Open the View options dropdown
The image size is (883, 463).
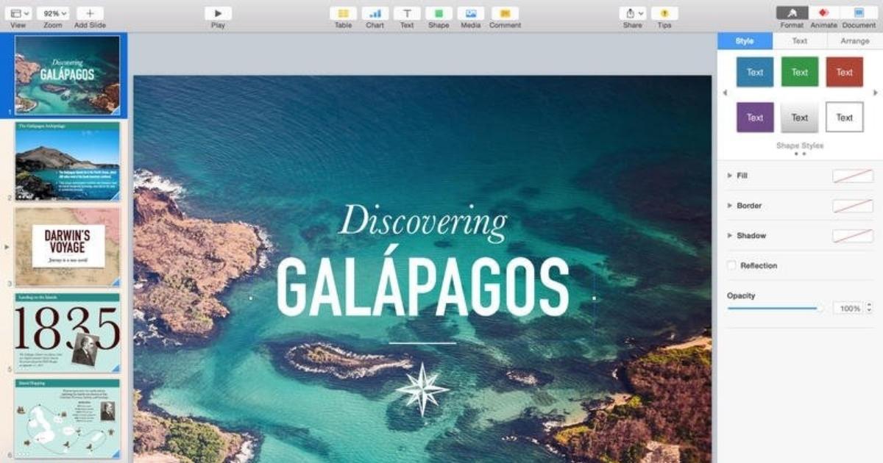coord(18,13)
